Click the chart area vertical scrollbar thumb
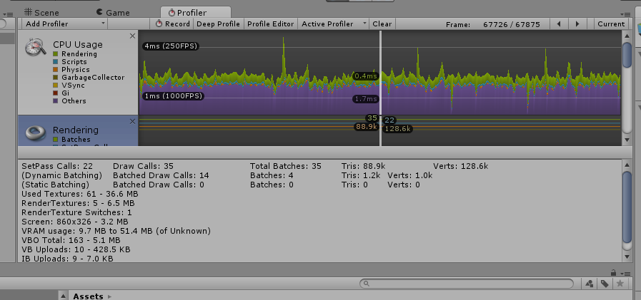The height and width of the screenshot is (300, 641). click(627, 55)
